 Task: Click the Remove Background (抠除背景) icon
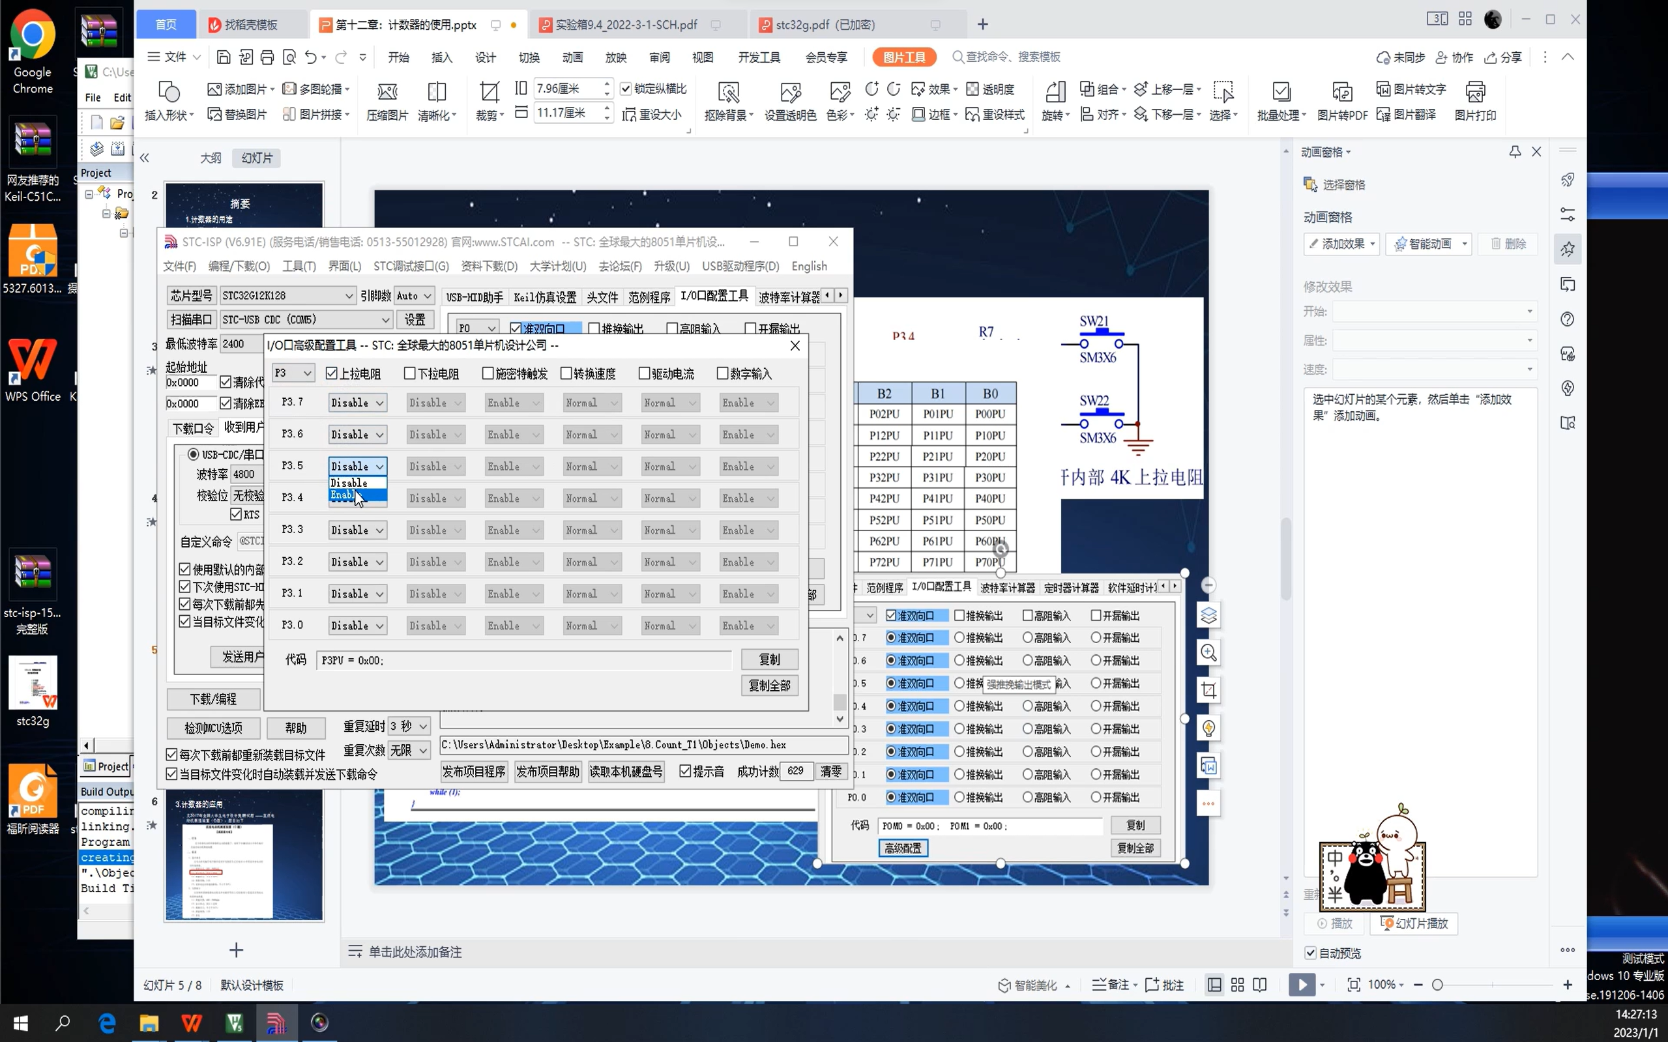(x=729, y=92)
